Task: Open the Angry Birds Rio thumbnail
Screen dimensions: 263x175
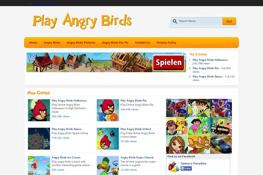Action: pos(108,110)
